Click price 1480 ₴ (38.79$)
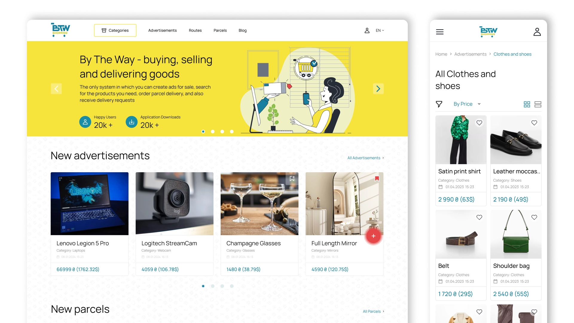 pyautogui.click(x=243, y=269)
